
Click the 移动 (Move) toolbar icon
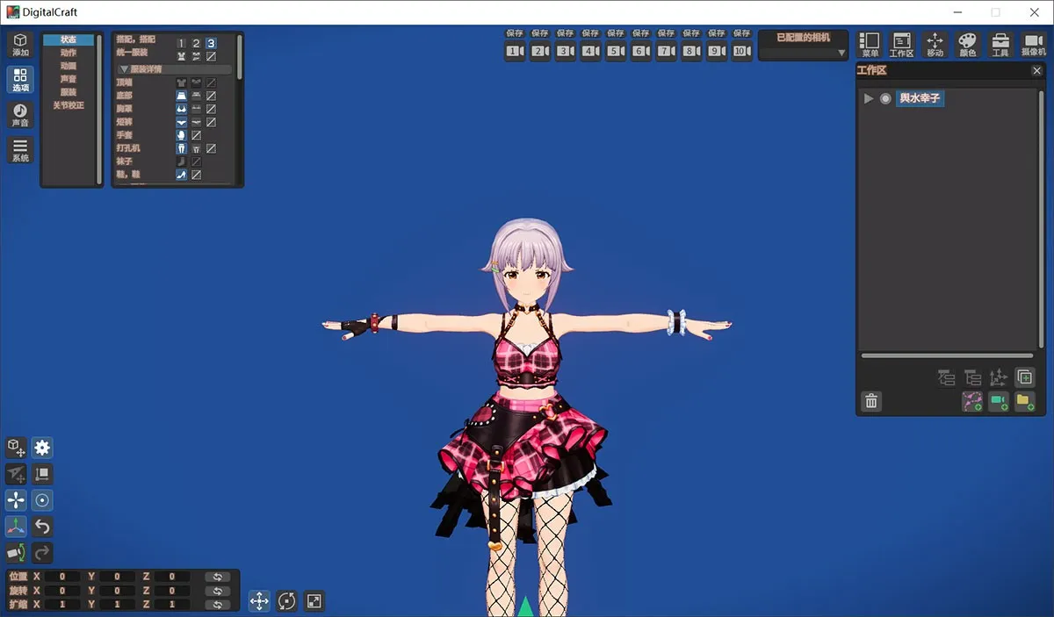(935, 45)
